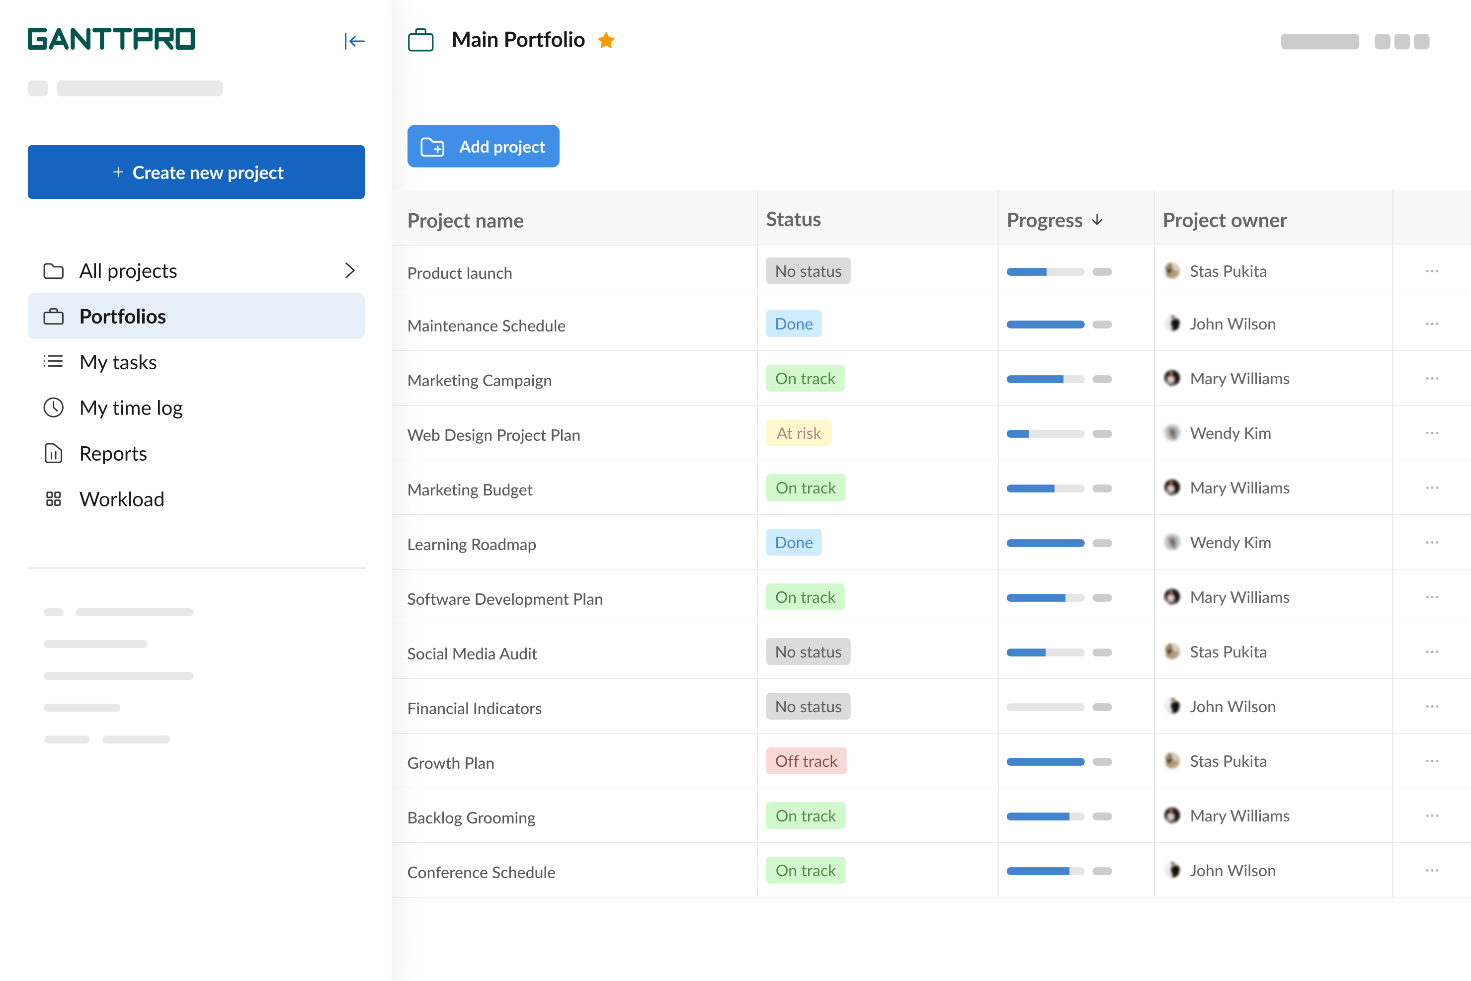Open Reports via its chart icon
Image resolution: width=1471 pixels, height=981 pixels.
pyautogui.click(x=54, y=454)
